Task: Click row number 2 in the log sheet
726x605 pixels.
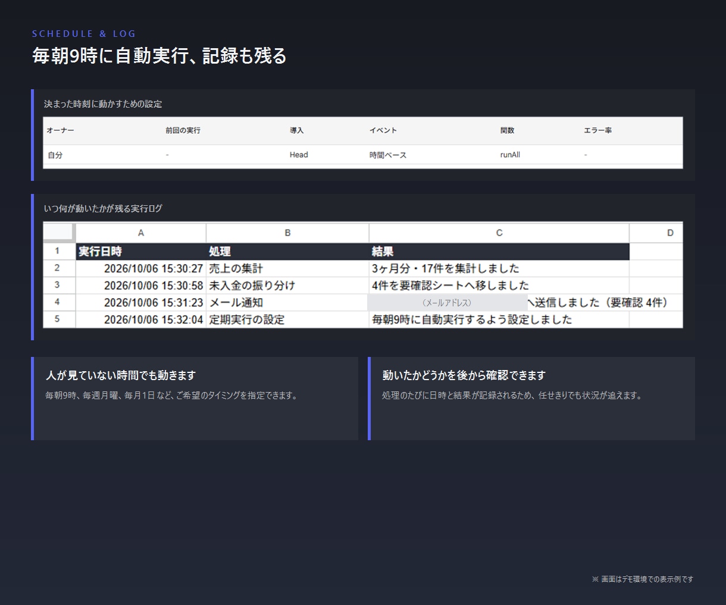Action: tap(58, 268)
